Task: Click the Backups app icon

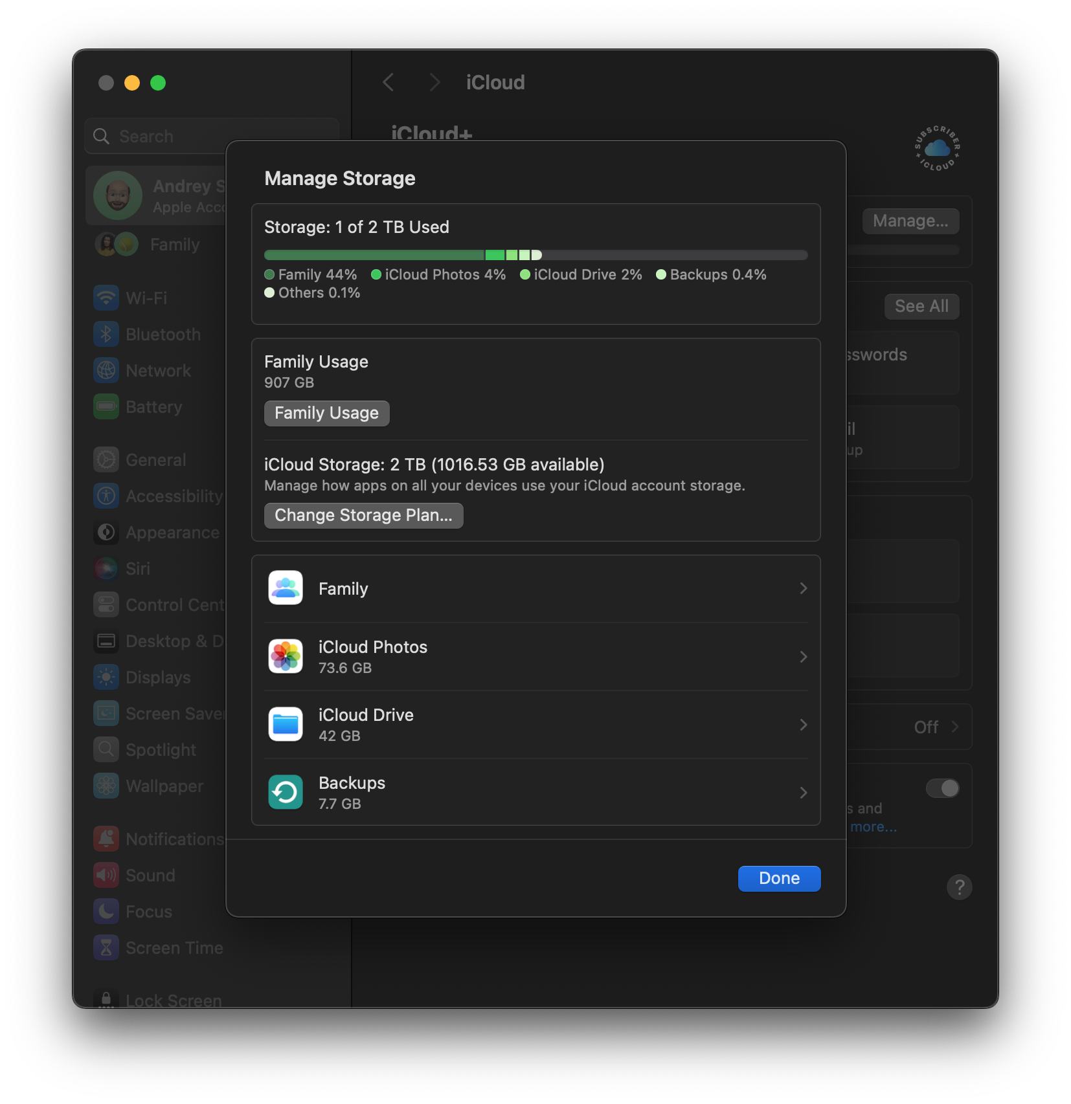Action: coord(286,792)
